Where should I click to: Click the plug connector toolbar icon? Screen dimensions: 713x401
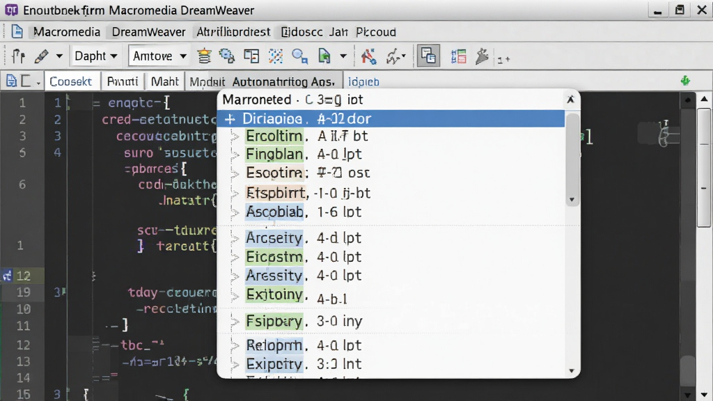tap(482, 56)
